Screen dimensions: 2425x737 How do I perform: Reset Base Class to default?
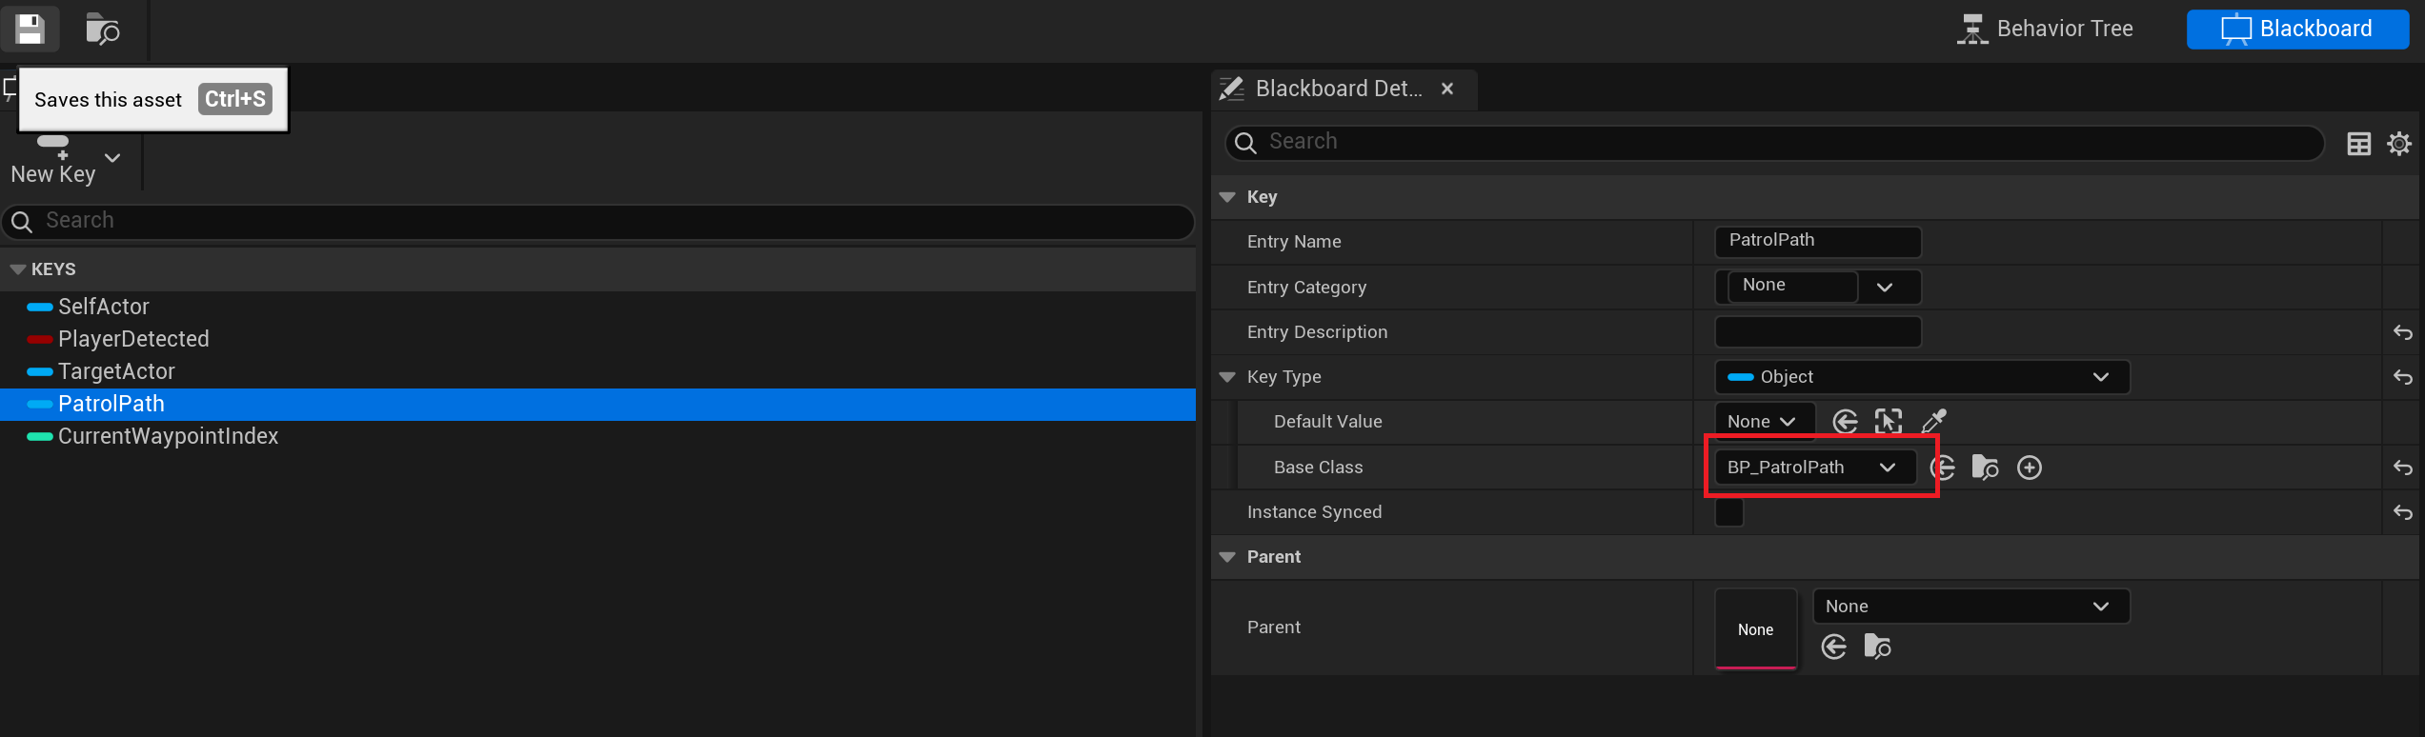pos(2403,468)
